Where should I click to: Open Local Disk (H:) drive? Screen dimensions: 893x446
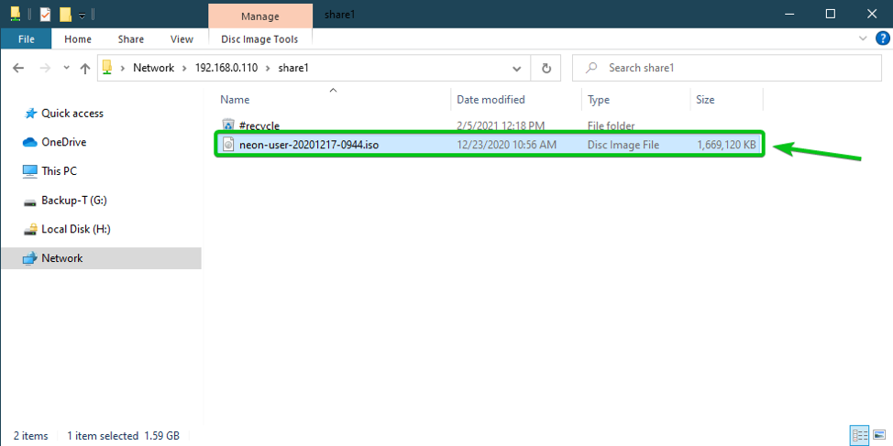pos(76,229)
